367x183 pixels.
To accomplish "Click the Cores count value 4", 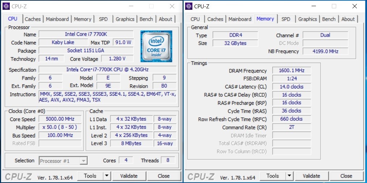I will pos(126,160).
